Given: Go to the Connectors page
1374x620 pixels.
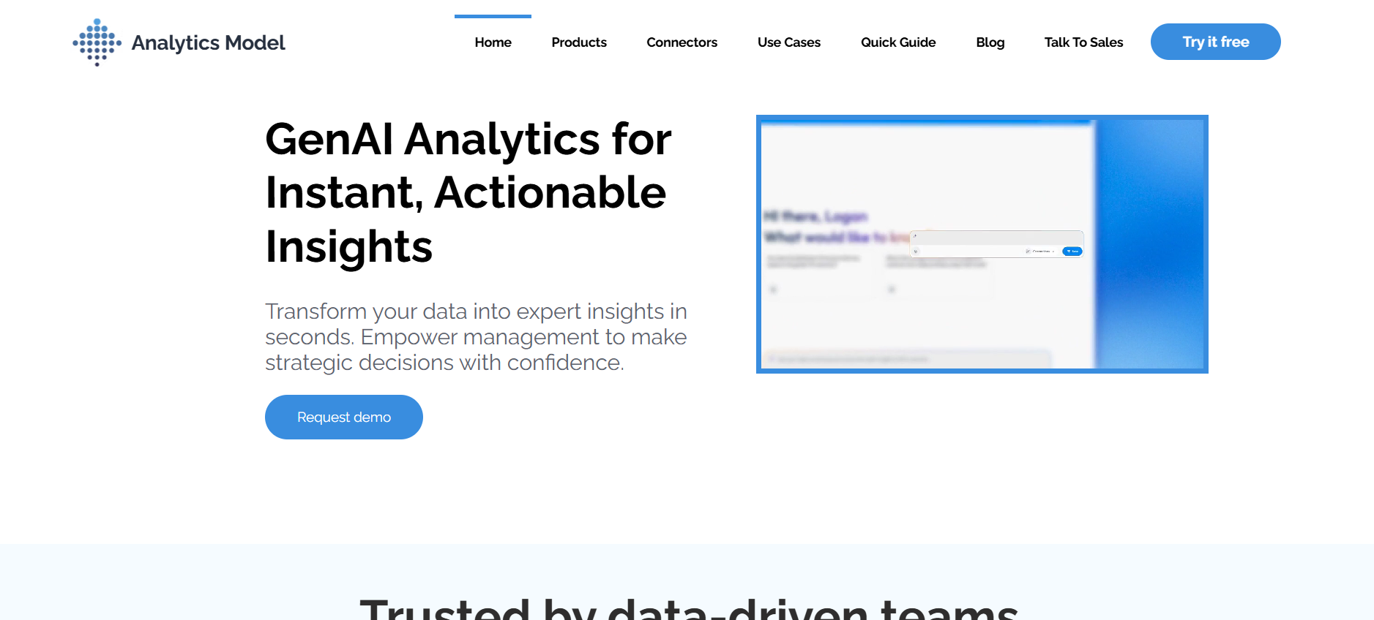Looking at the screenshot, I should pyautogui.click(x=682, y=42).
